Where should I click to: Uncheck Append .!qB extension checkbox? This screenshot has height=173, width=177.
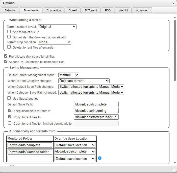tap(6, 61)
